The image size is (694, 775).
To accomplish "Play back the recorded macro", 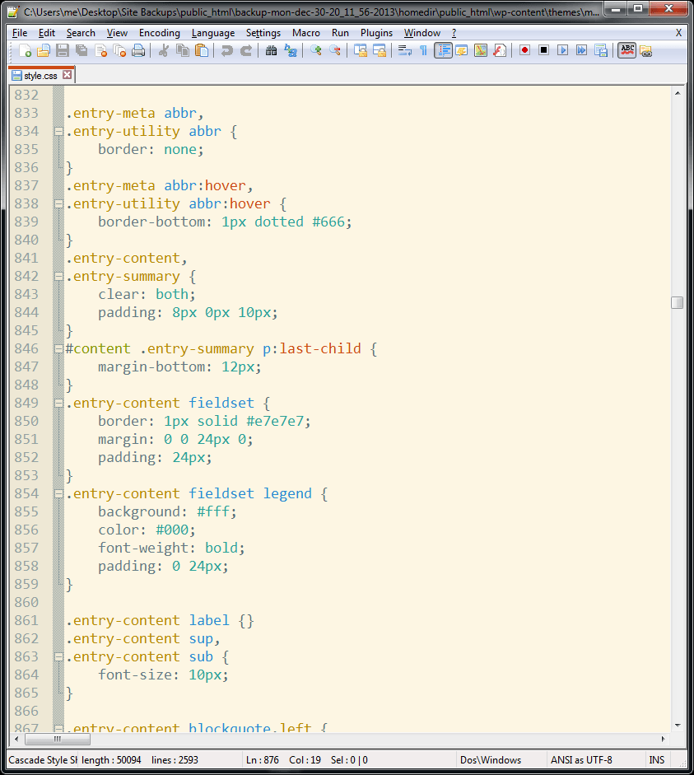I will (x=563, y=50).
